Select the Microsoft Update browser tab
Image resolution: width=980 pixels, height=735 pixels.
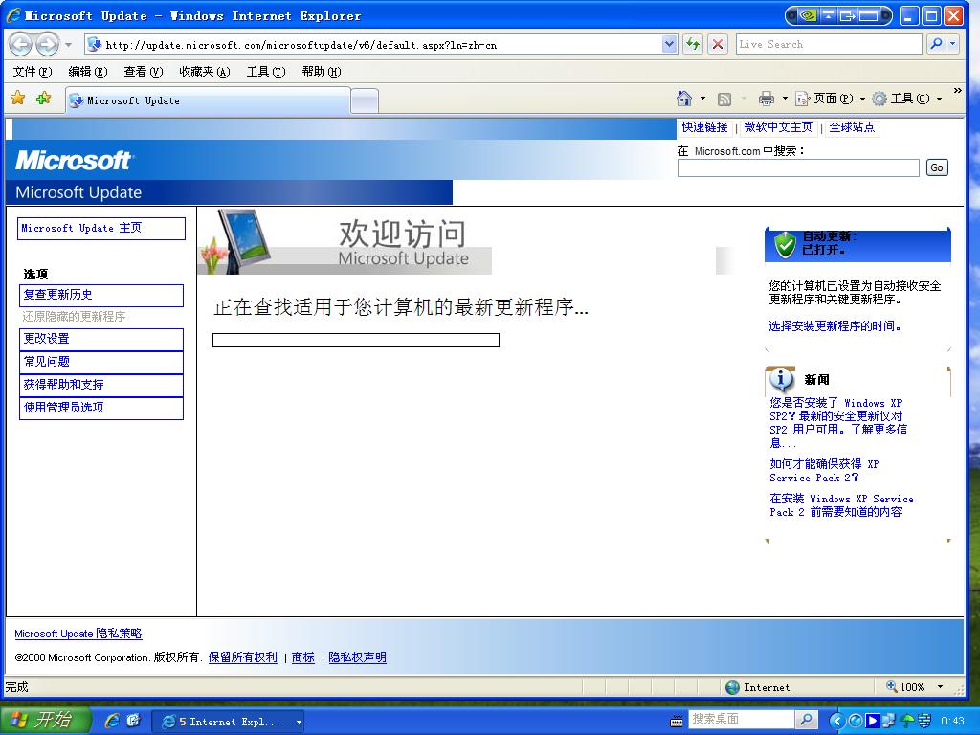point(208,100)
